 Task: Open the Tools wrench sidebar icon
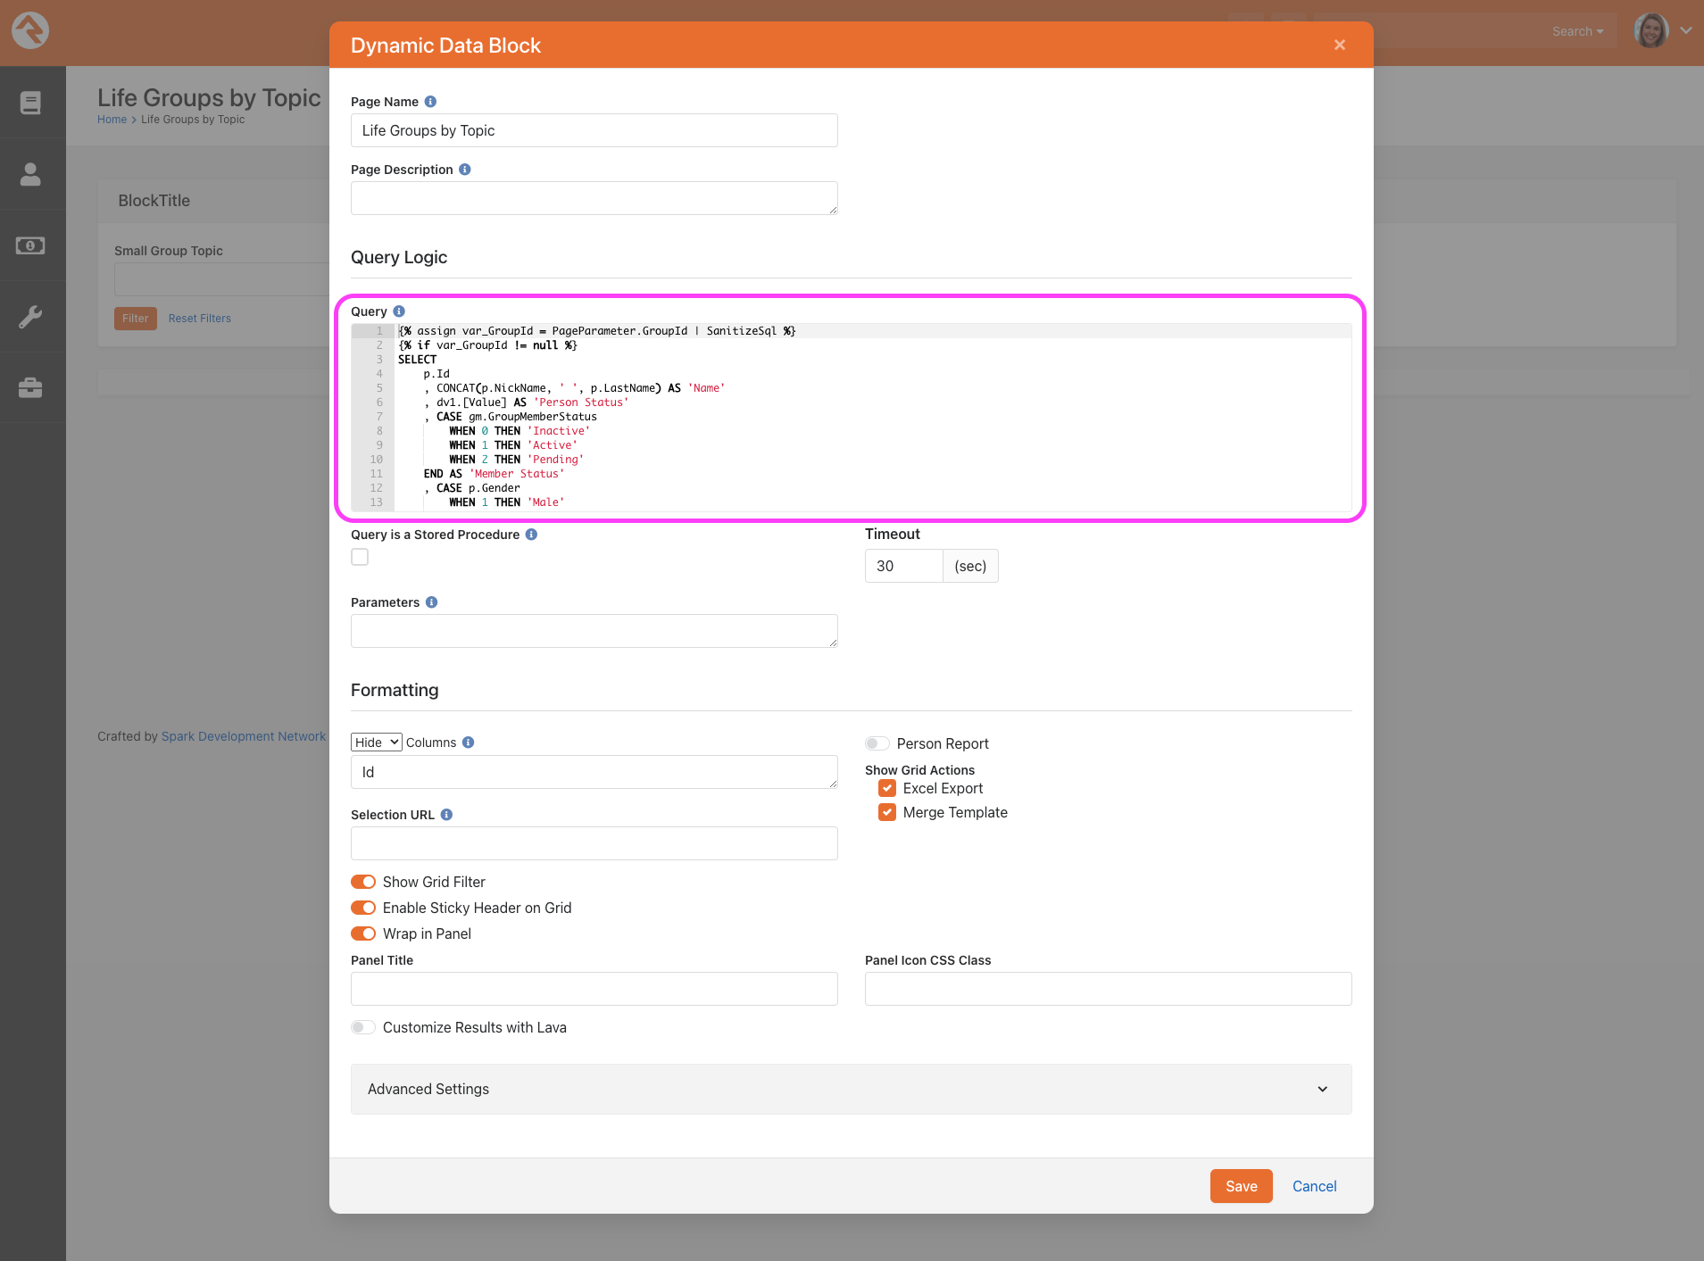pos(30,317)
